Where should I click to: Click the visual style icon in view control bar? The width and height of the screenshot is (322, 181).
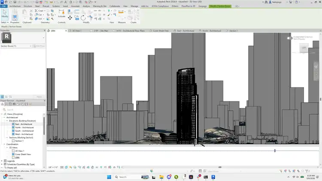click(x=66, y=167)
